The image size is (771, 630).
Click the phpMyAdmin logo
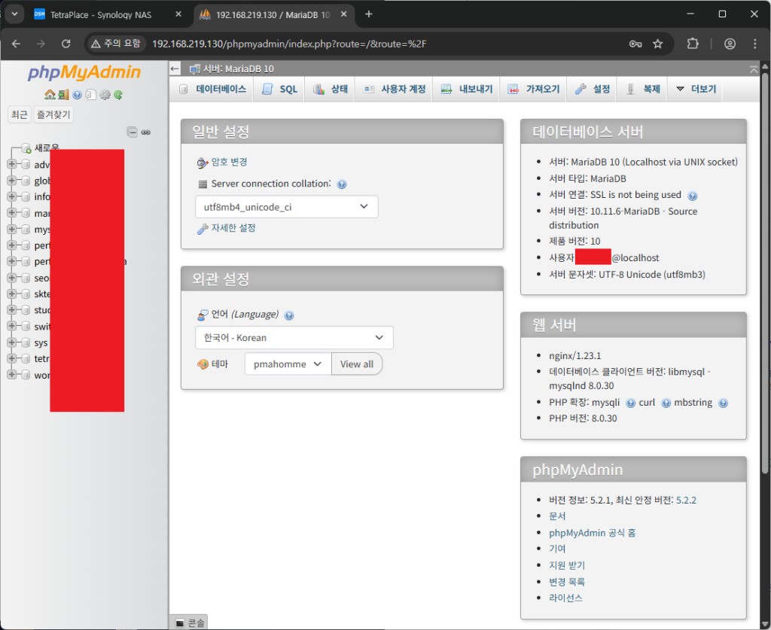[x=84, y=73]
